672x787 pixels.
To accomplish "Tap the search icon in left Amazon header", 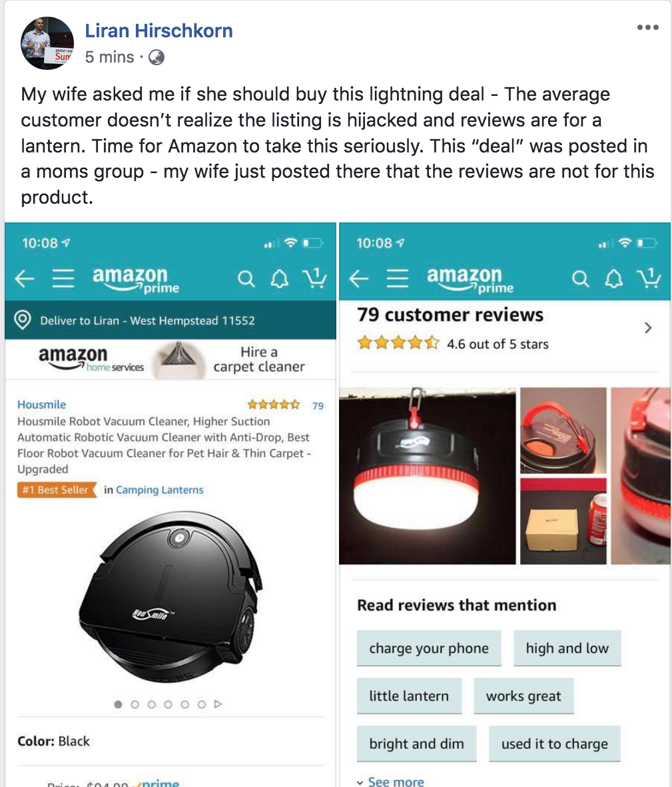I will coord(246,278).
